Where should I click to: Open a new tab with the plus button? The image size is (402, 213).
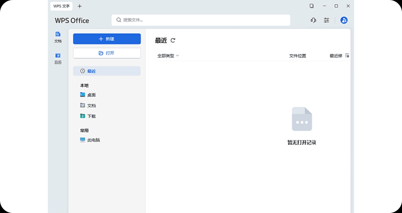click(x=79, y=6)
